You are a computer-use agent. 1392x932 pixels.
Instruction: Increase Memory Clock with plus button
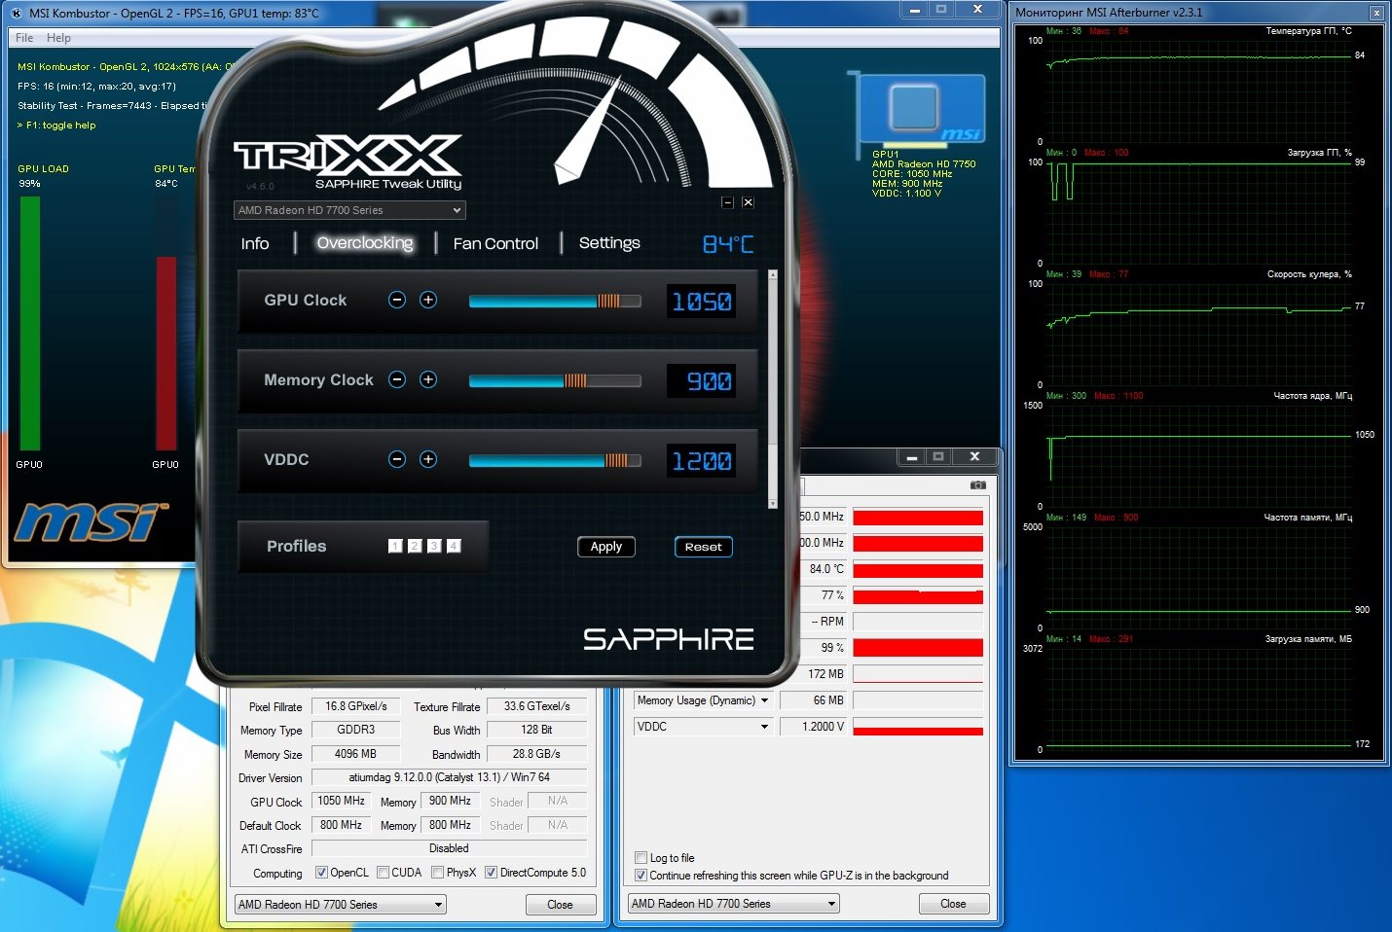coord(428,379)
